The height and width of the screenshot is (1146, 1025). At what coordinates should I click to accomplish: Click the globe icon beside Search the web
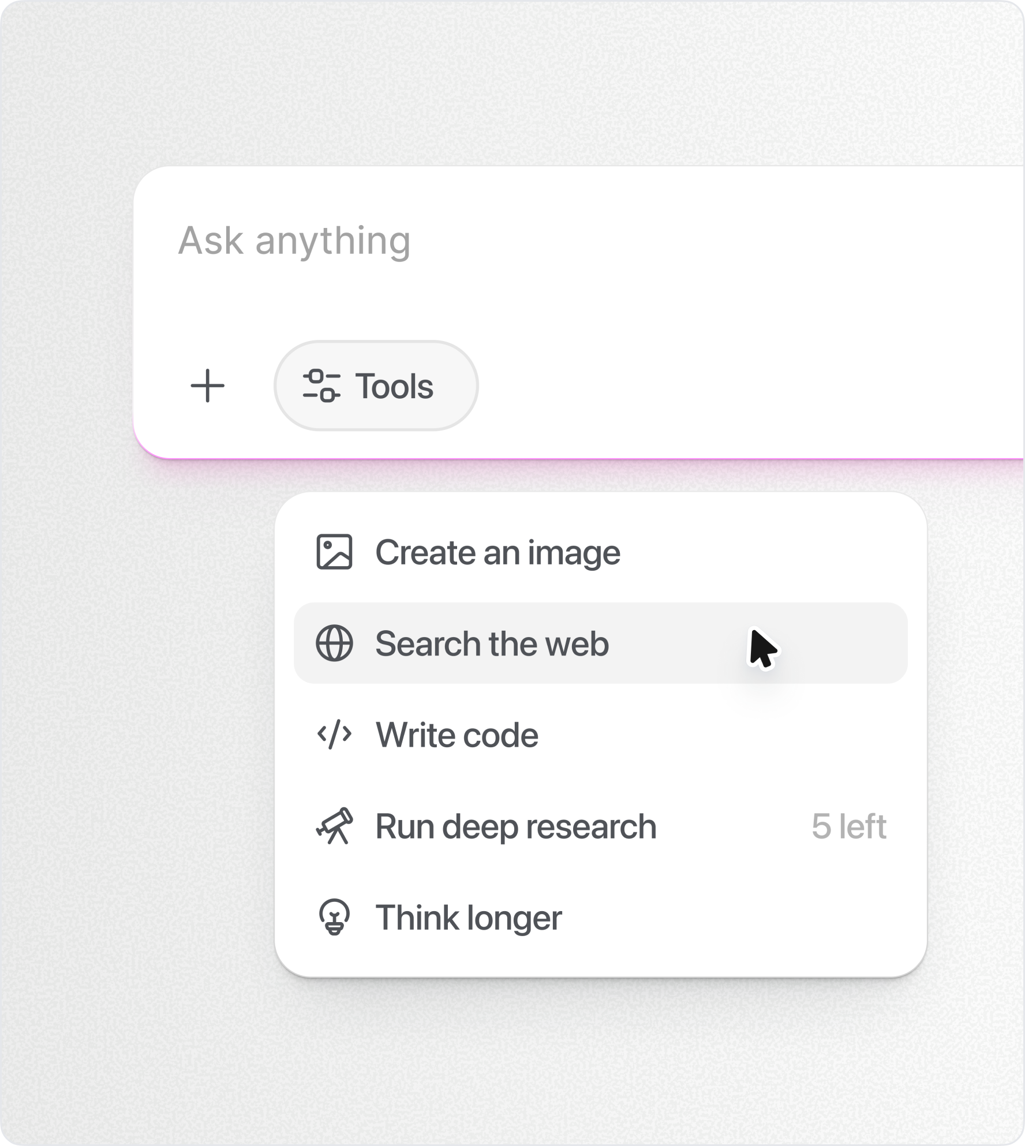pyautogui.click(x=335, y=643)
